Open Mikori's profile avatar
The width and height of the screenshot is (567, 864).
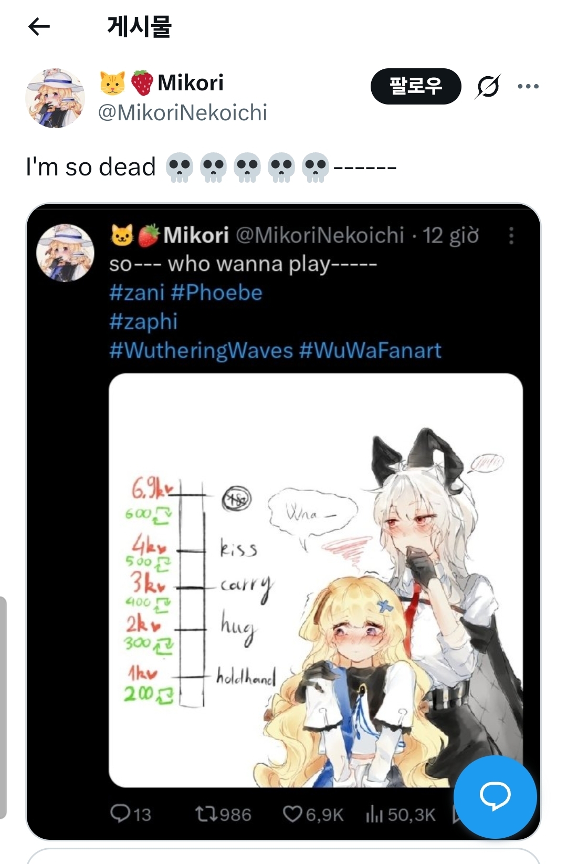(55, 98)
